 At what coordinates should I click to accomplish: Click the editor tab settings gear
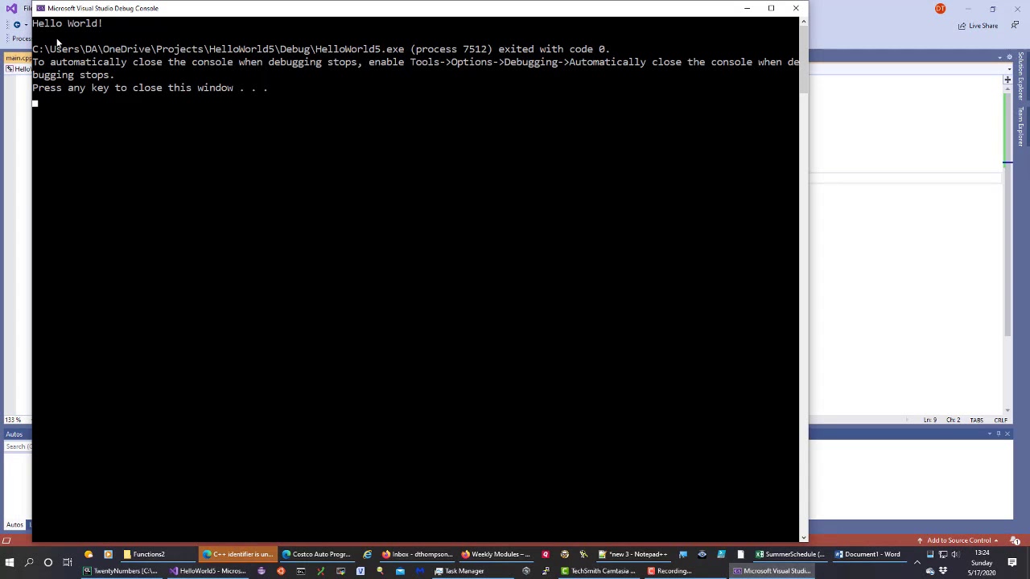click(x=1010, y=58)
